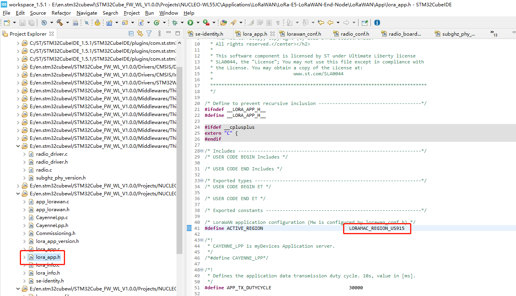The width and height of the screenshot is (516, 296).
Task: Expand the Drivers/STM32W folder node
Action: click(x=18, y=83)
